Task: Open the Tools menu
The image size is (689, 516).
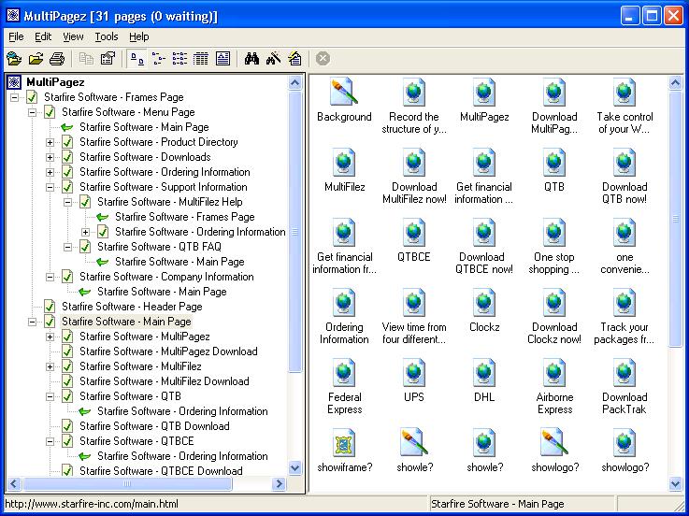Action: tap(107, 36)
